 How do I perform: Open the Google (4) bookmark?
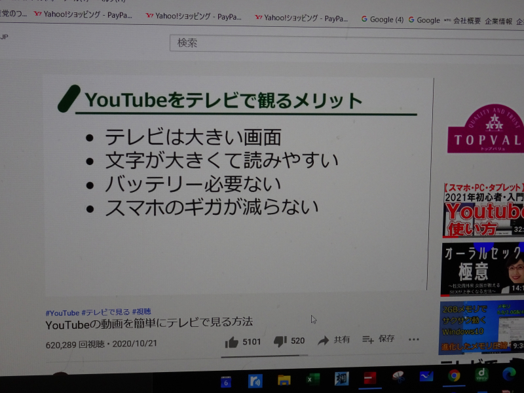pyautogui.click(x=383, y=20)
